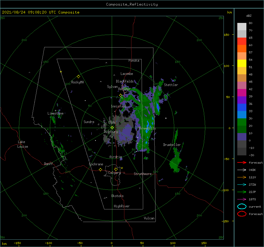Image resolution: width=264 pixels, height=247 pixels.
Task: Click the yellow diamond marker south of Cochrane
Action: coord(100,170)
